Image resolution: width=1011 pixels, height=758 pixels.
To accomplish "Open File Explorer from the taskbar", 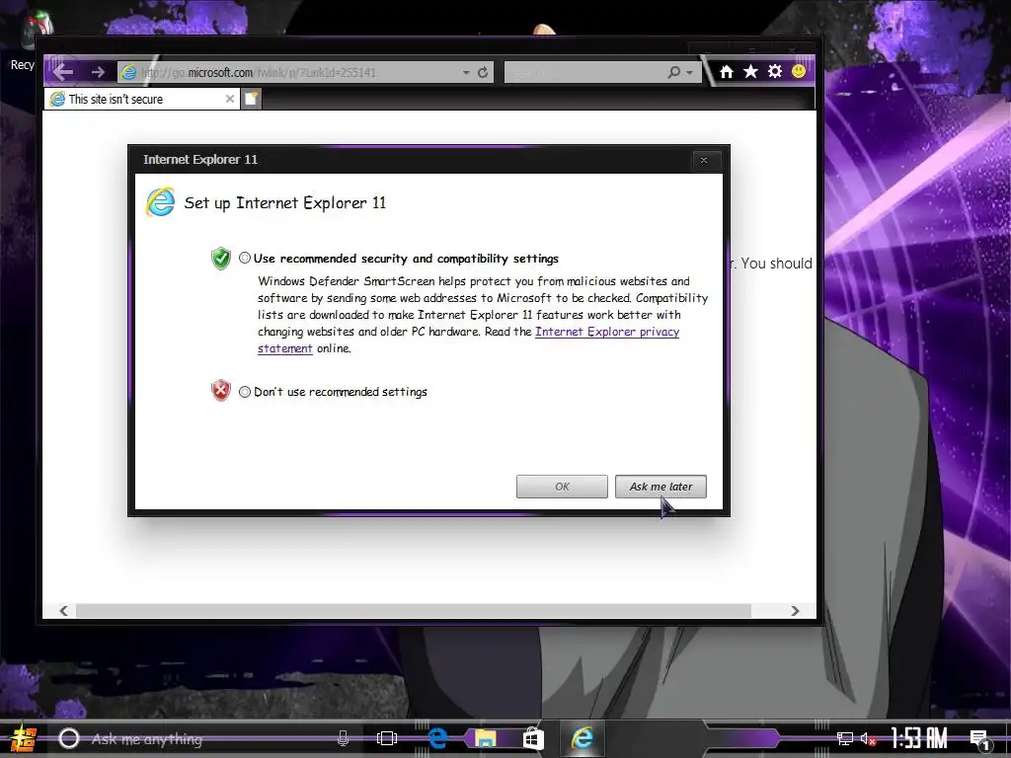I will 486,738.
